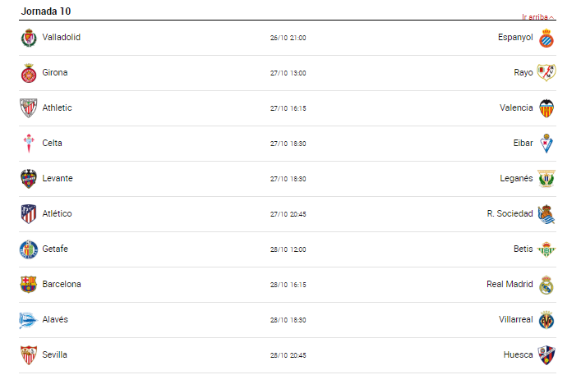Click the Huesca team name
581x384 pixels.
pos(518,354)
